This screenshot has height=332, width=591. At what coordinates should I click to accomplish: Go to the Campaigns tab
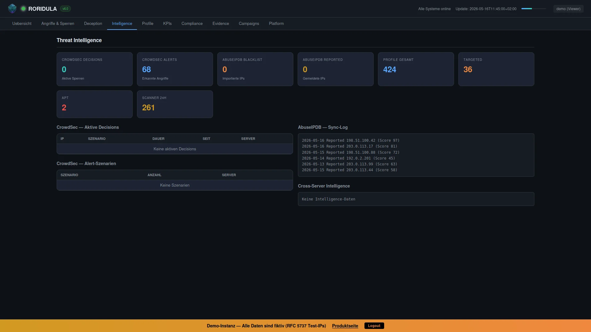249,24
